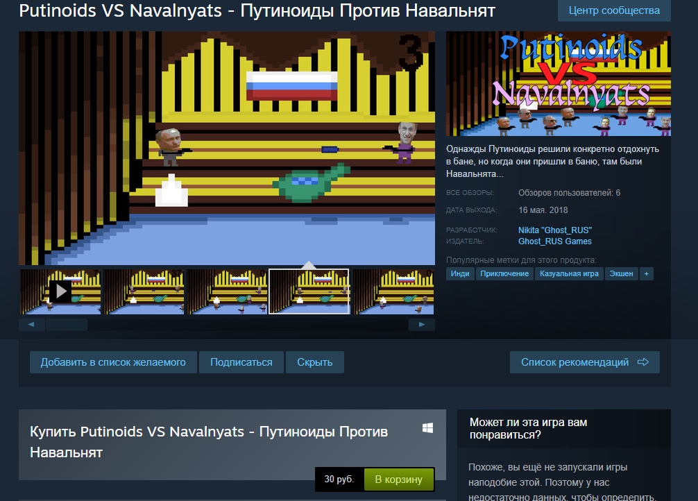Image resolution: width=698 pixels, height=501 pixels.
Task: Select the last visible screenshot thumbnail
Action: (393, 291)
